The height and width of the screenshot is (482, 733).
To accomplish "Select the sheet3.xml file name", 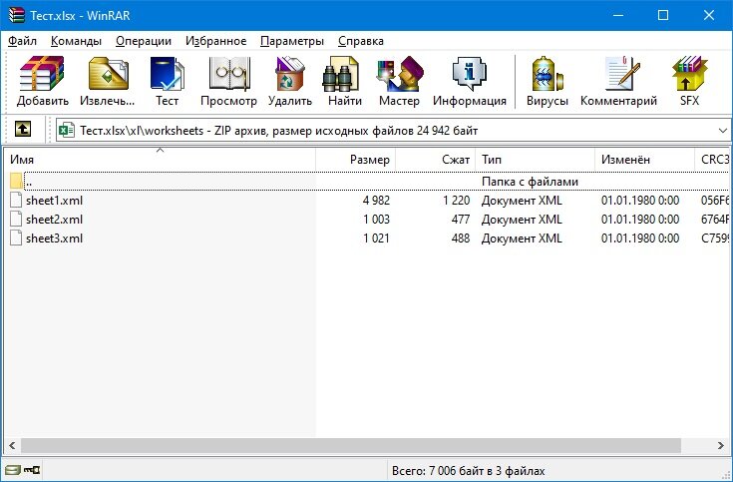I will pos(54,238).
